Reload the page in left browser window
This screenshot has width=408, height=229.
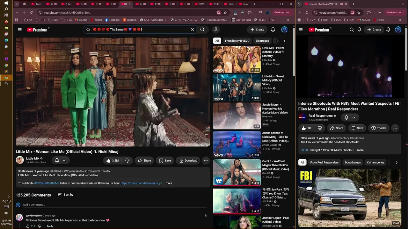point(31,12)
